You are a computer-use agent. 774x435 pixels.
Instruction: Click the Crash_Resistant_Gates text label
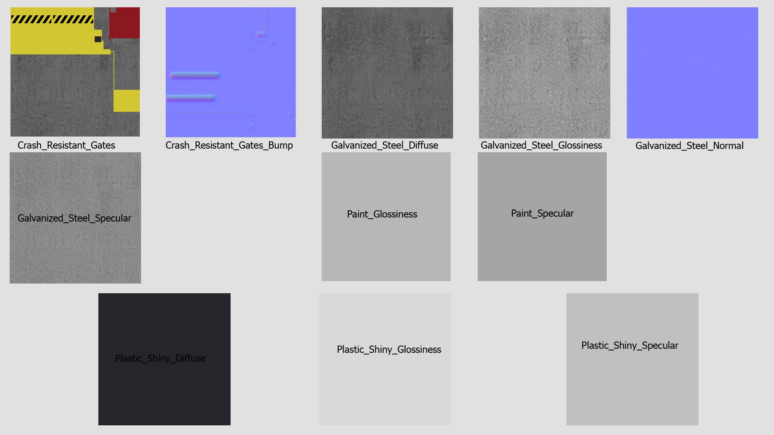click(x=66, y=145)
